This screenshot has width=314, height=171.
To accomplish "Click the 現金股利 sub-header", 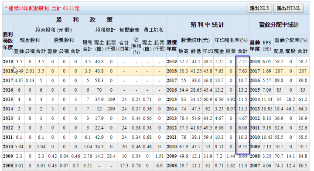I will click(x=30, y=40).
